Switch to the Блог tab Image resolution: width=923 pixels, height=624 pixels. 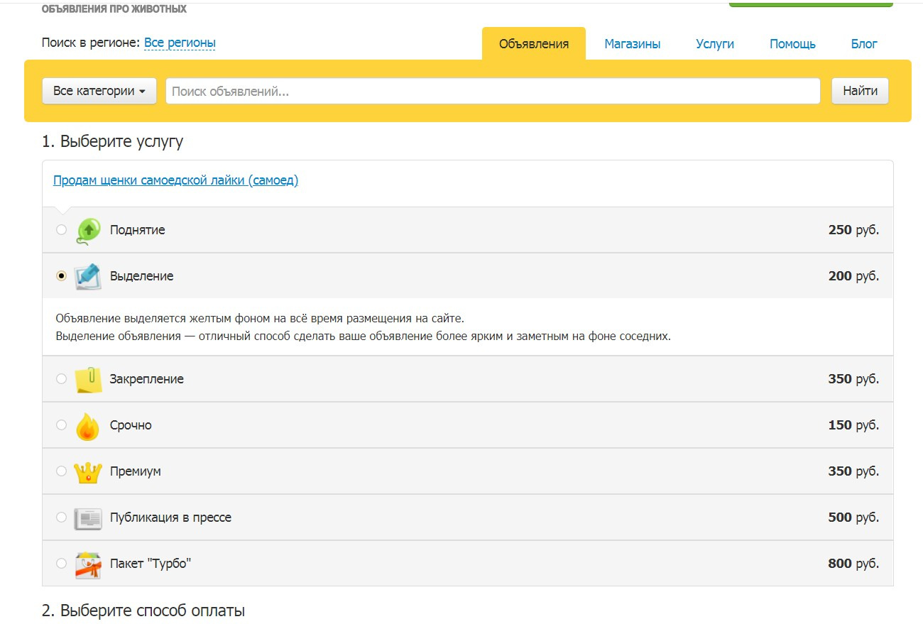click(864, 44)
